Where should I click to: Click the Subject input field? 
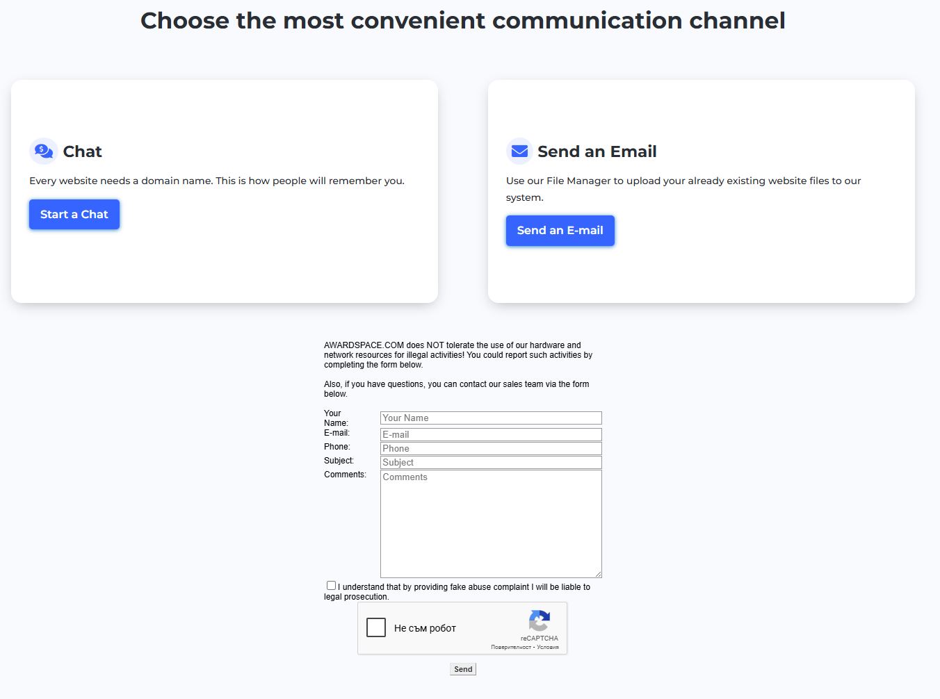pos(490,462)
